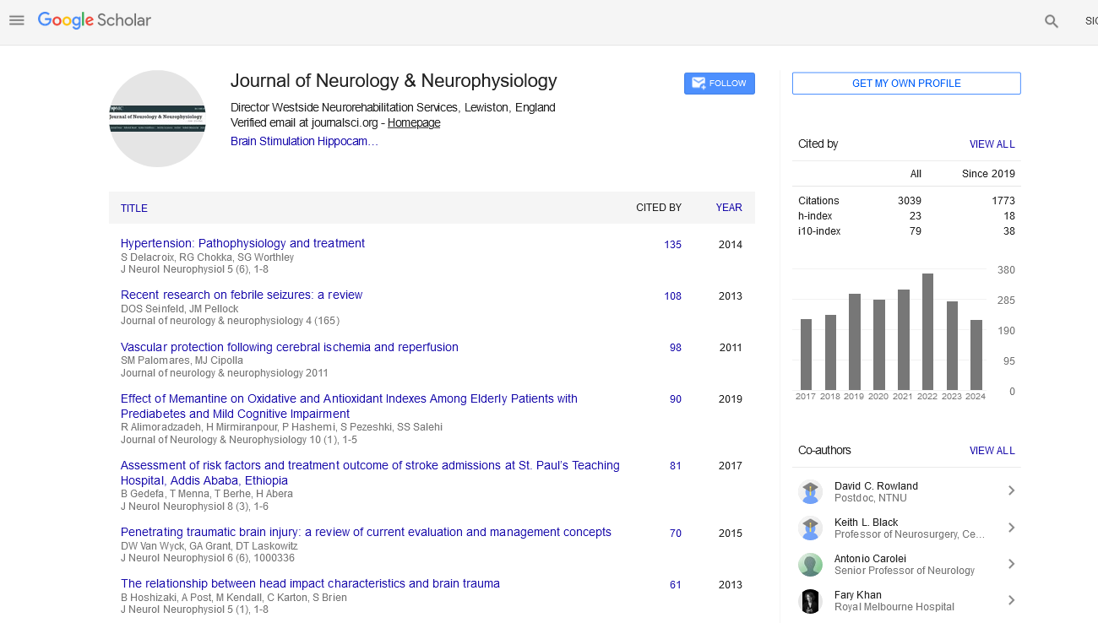This screenshot has height=623, width=1098.
Task: Sort publications by Year column
Action: (x=728, y=208)
